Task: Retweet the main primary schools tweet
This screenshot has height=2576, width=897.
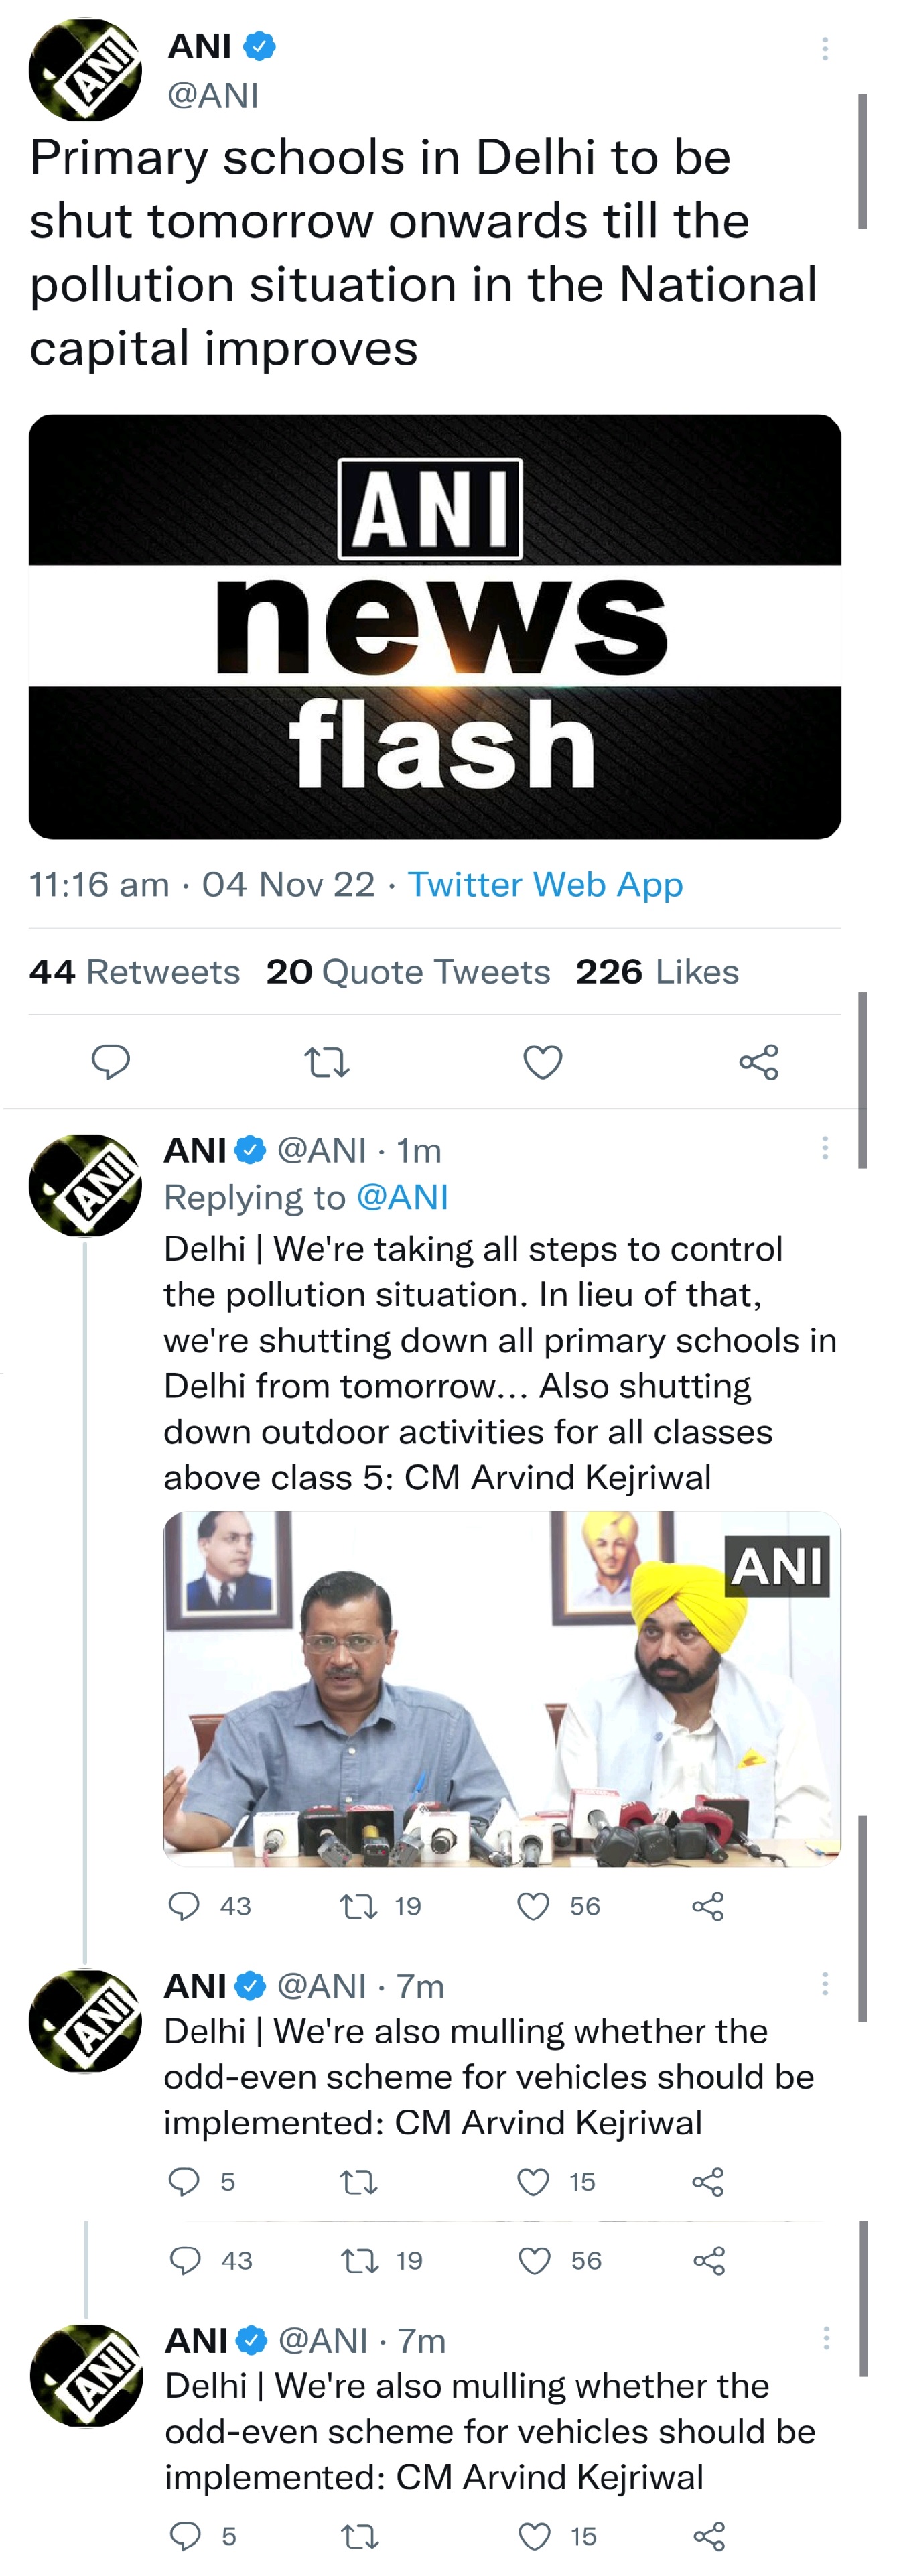Action: (x=326, y=1061)
